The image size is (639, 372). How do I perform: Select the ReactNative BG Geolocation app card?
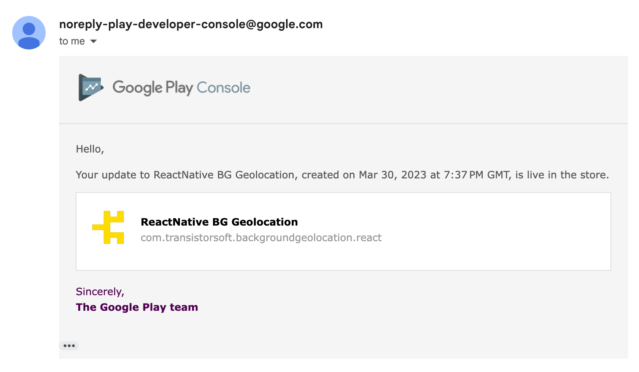click(343, 231)
